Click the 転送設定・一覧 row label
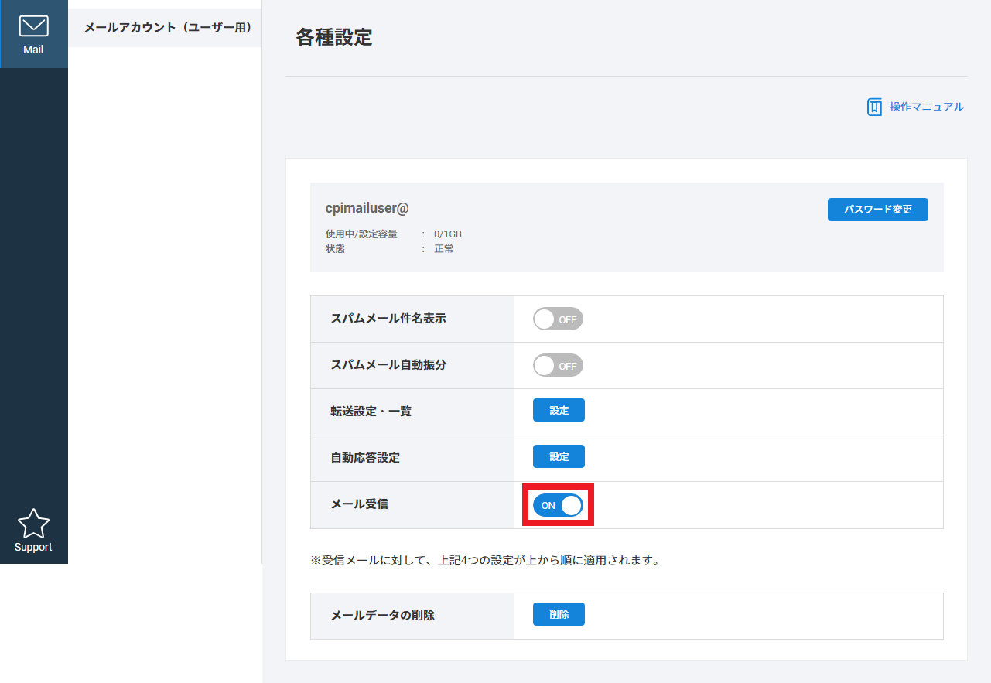Viewport: 991px width, 683px height. coord(371,412)
